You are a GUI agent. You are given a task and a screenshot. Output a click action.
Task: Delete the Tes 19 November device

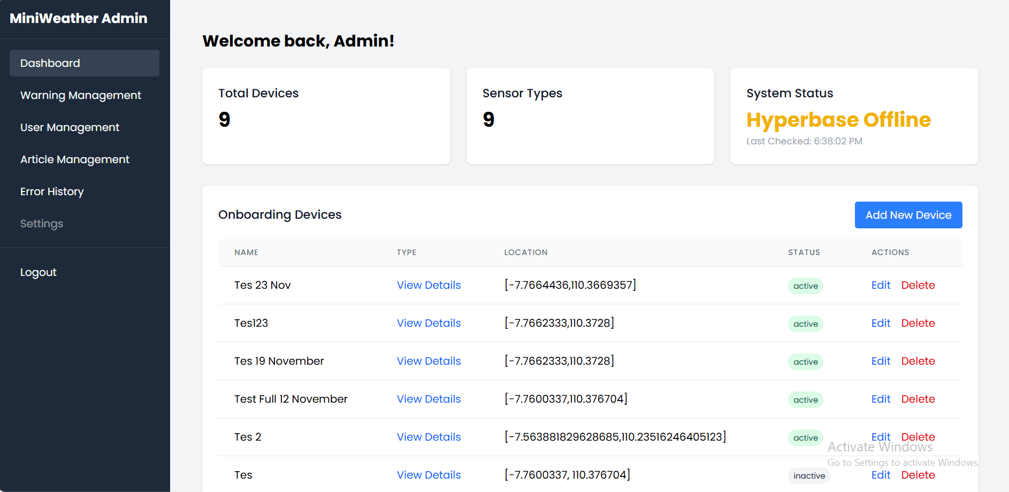coord(918,361)
